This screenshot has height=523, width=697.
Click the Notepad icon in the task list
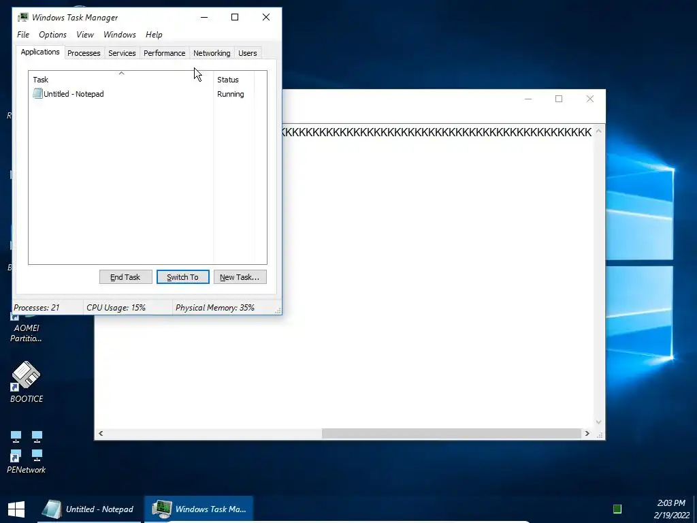[x=37, y=94]
